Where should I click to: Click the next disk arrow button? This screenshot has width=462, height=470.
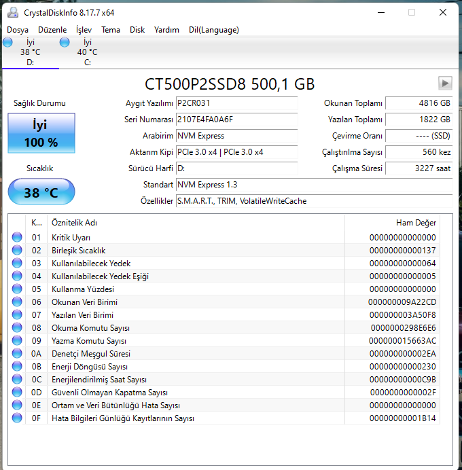pyautogui.click(x=445, y=83)
